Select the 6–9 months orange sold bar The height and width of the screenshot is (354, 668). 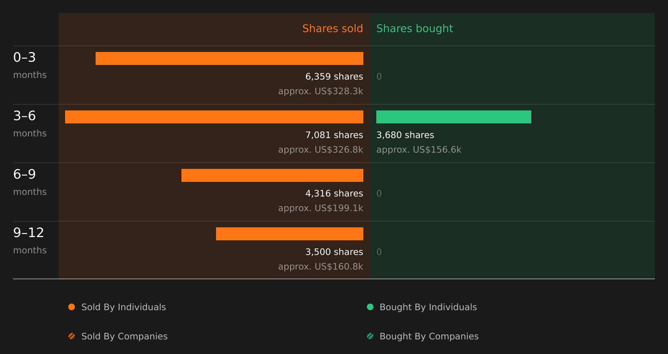272,175
